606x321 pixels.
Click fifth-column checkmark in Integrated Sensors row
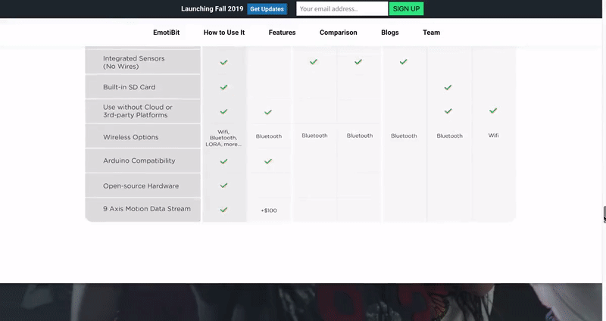tap(403, 62)
